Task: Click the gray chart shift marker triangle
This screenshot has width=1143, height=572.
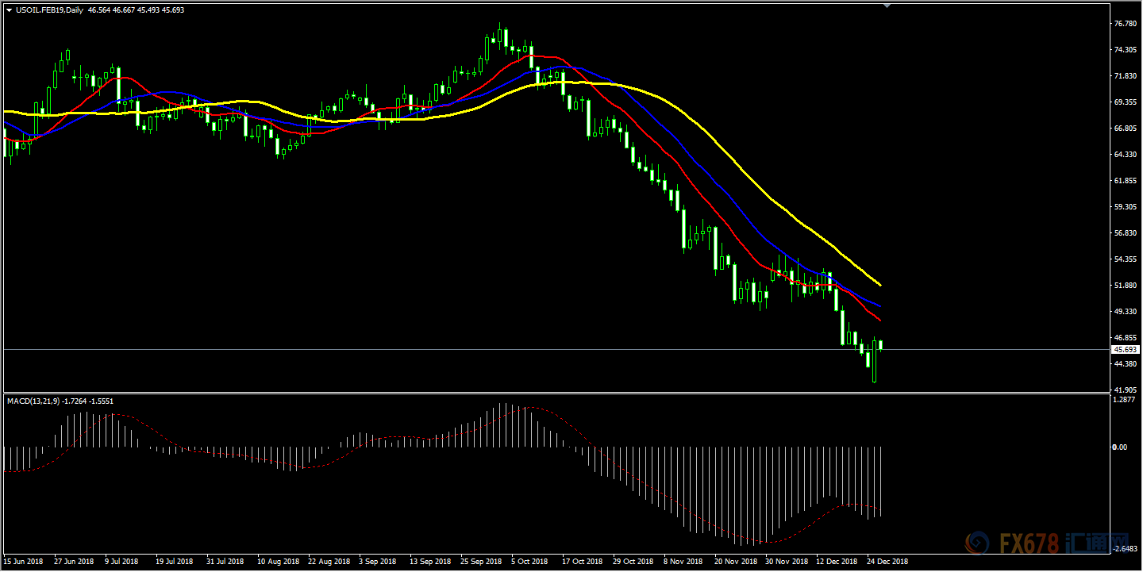Action: pyautogui.click(x=887, y=6)
